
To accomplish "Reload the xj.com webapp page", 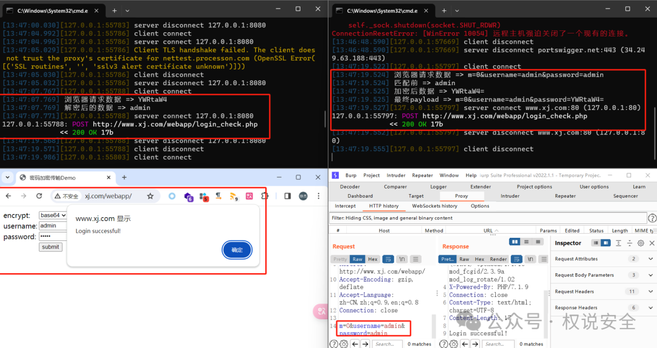I will click(39, 196).
